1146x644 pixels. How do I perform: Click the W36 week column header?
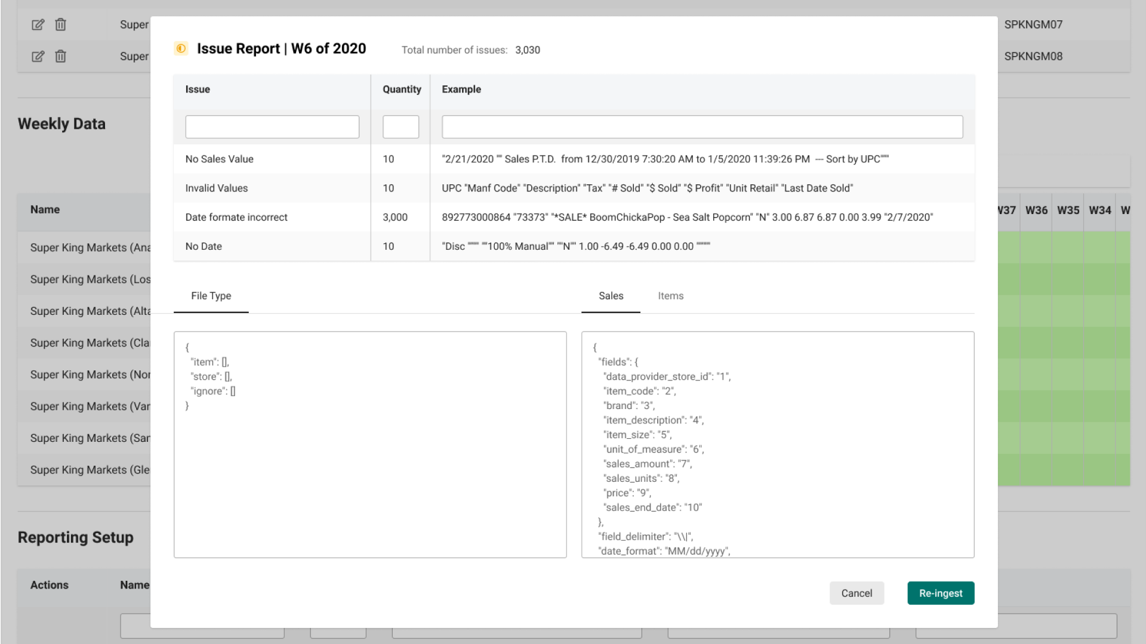(1036, 210)
